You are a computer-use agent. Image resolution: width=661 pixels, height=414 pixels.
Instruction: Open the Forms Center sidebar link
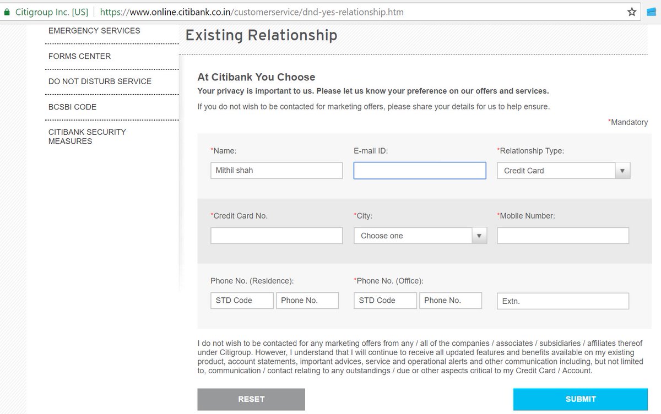(x=79, y=56)
